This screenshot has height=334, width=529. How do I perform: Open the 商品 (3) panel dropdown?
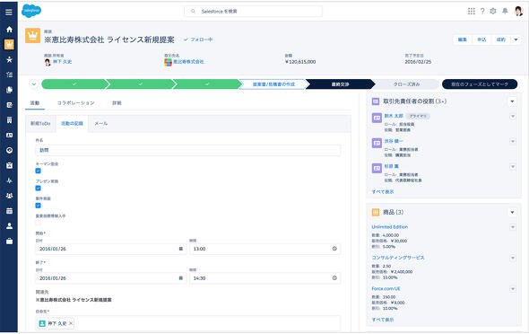[x=512, y=213]
